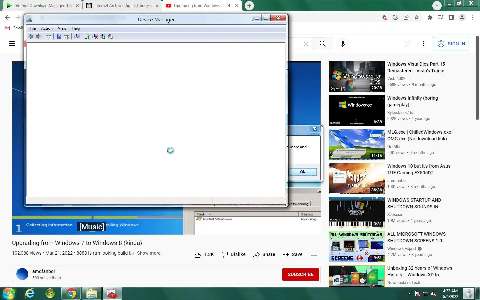Click the Forward arrow in Device Manager toolbar

(38, 37)
